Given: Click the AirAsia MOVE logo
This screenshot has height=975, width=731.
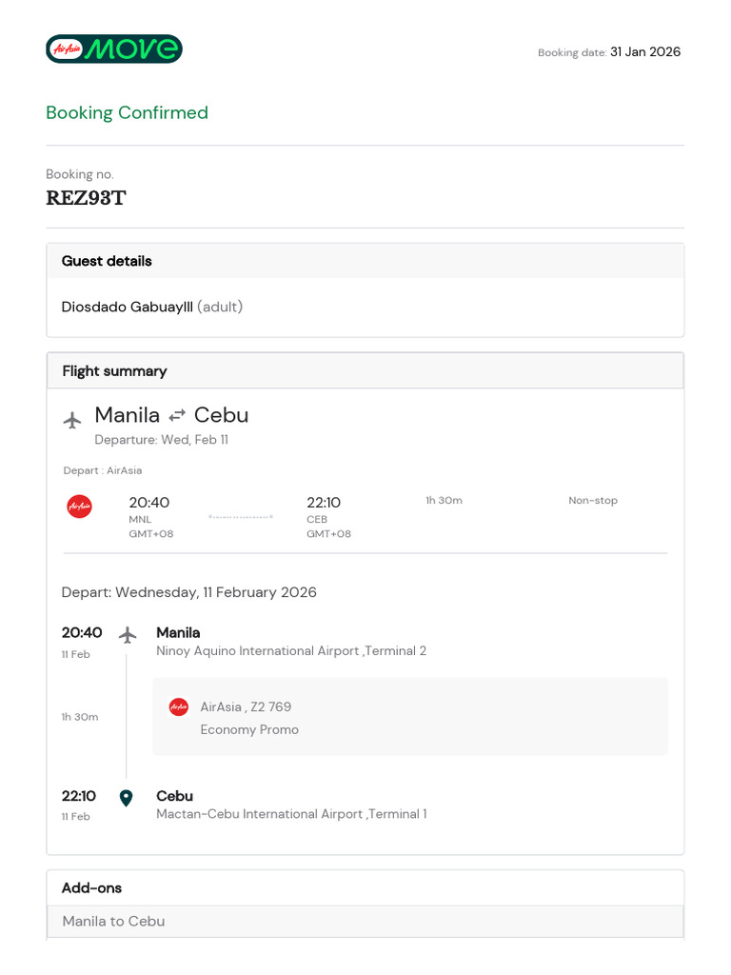Looking at the screenshot, I should point(114,49).
